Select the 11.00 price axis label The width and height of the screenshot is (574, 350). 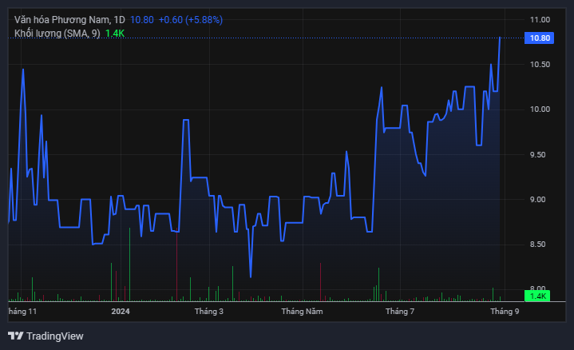[x=540, y=20]
